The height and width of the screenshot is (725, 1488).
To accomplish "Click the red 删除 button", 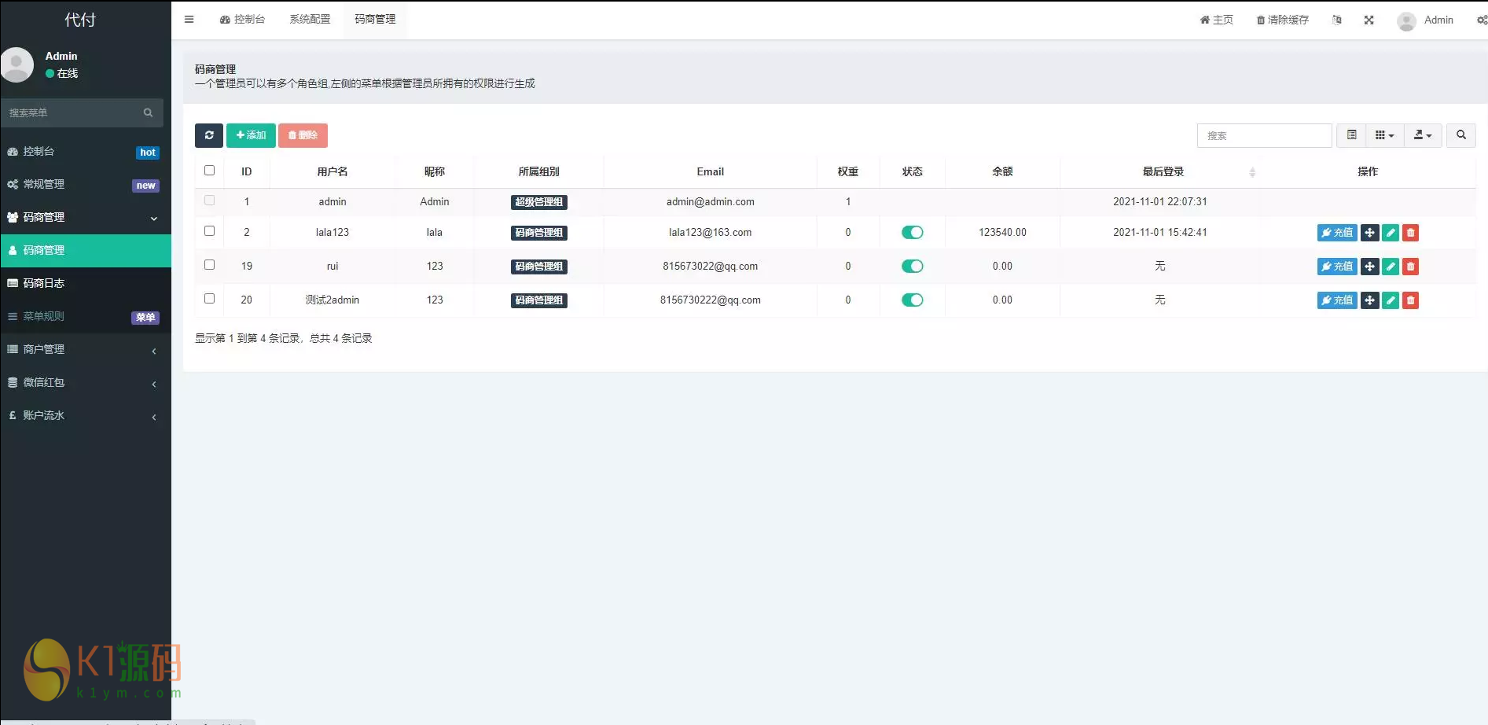I will pos(303,135).
